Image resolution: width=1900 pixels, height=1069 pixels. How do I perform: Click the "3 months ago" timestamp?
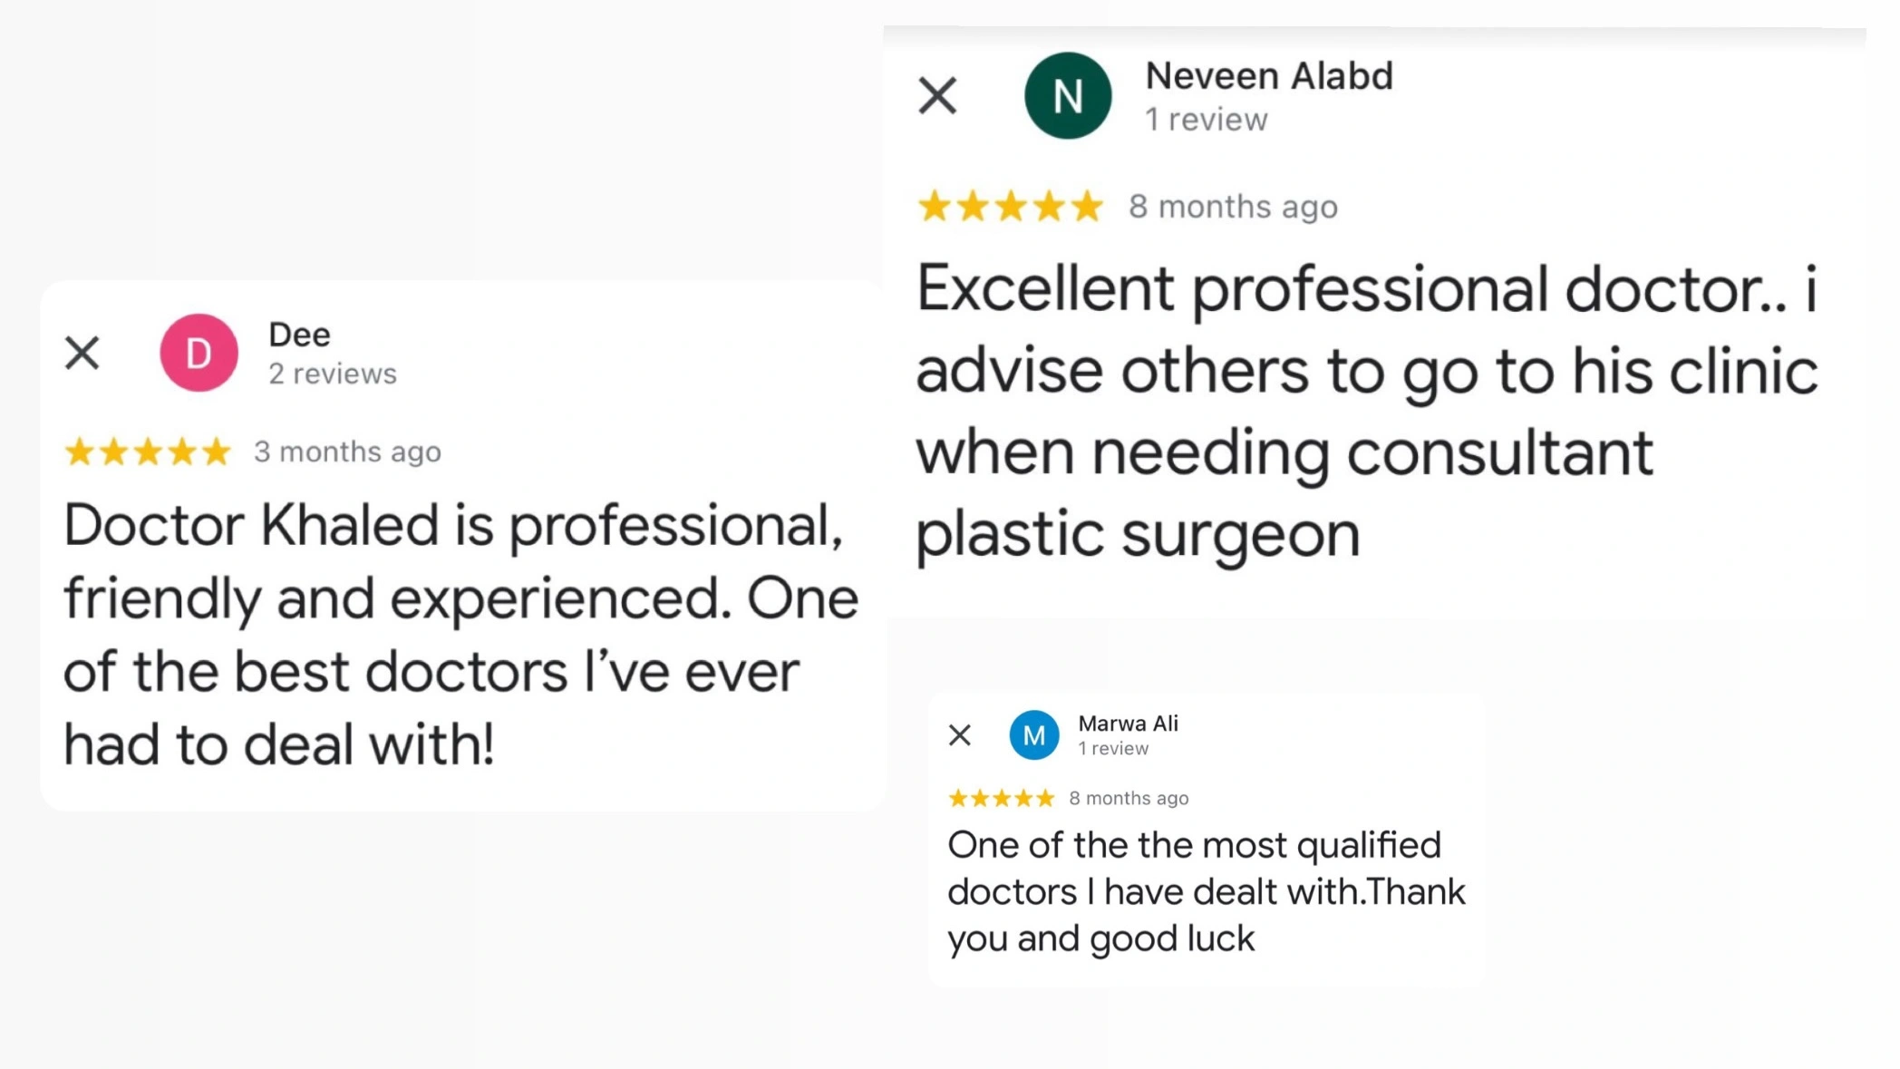pyautogui.click(x=347, y=452)
